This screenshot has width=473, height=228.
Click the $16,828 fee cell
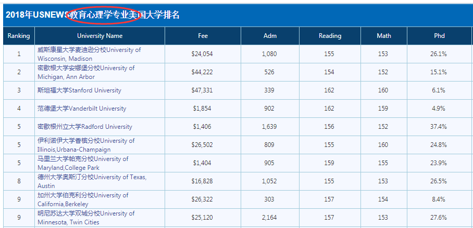(202, 181)
